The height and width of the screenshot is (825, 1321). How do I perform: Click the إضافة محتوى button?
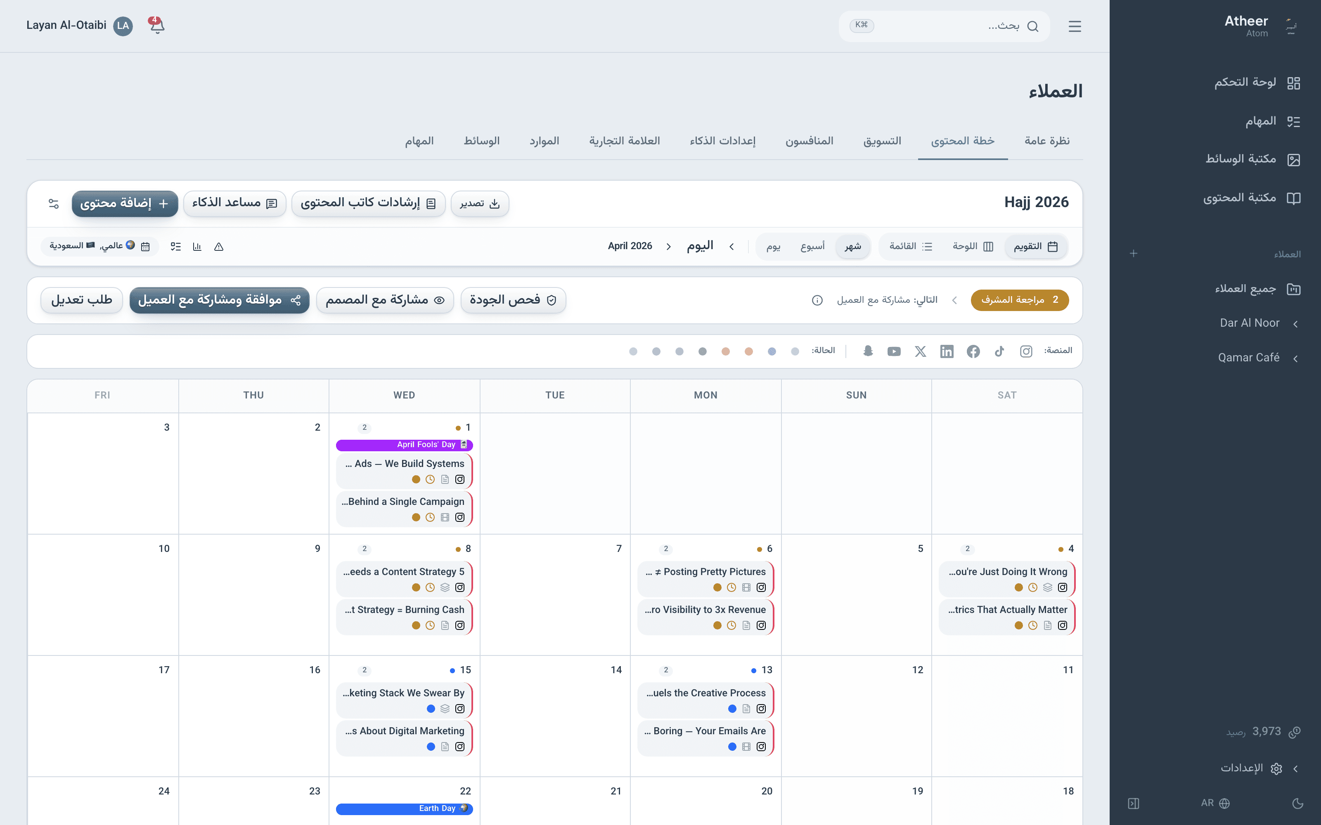125,203
